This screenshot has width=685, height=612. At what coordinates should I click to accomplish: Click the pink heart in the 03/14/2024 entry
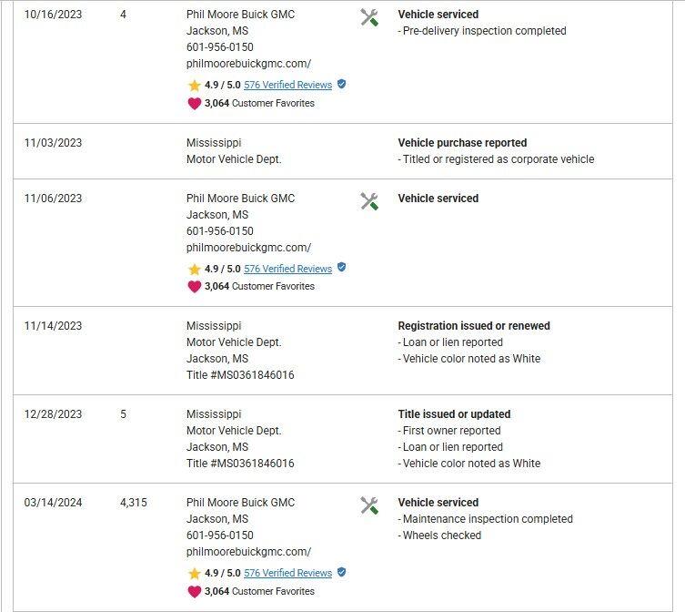tap(194, 592)
